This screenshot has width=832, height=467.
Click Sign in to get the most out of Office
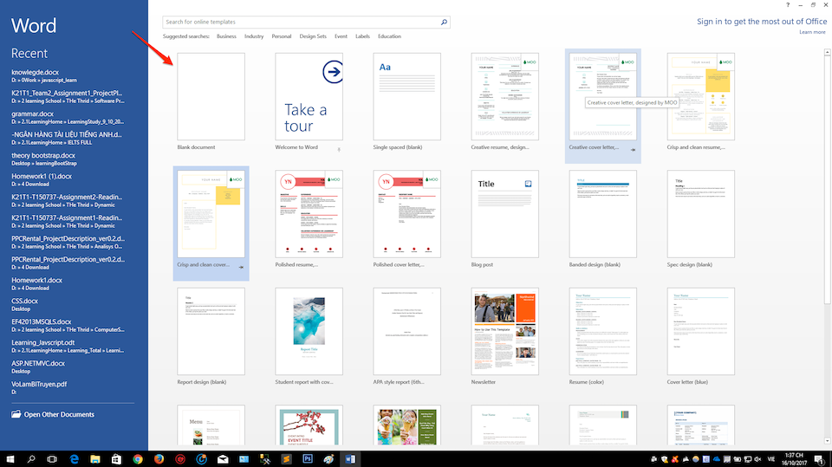(x=762, y=21)
